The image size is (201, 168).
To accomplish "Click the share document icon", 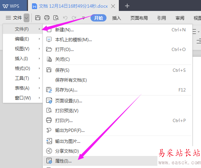I will pyautogui.click(x=49, y=151).
